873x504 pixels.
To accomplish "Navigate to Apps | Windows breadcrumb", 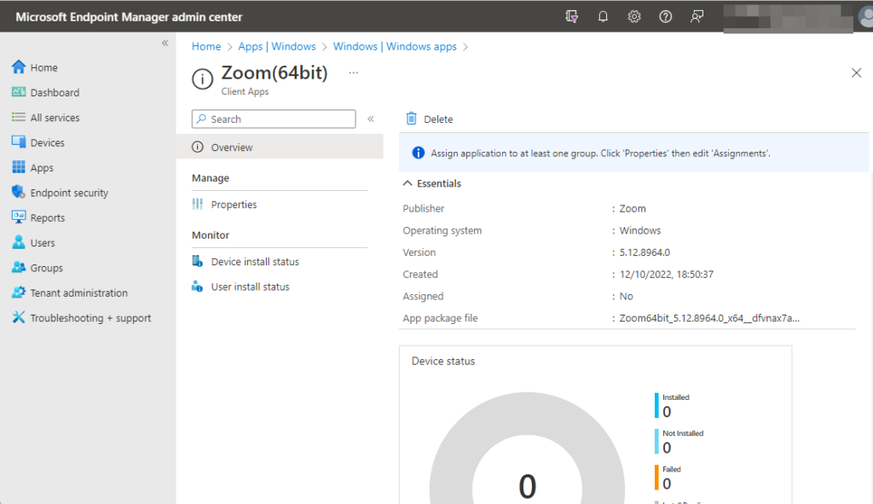I will click(x=277, y=46).
